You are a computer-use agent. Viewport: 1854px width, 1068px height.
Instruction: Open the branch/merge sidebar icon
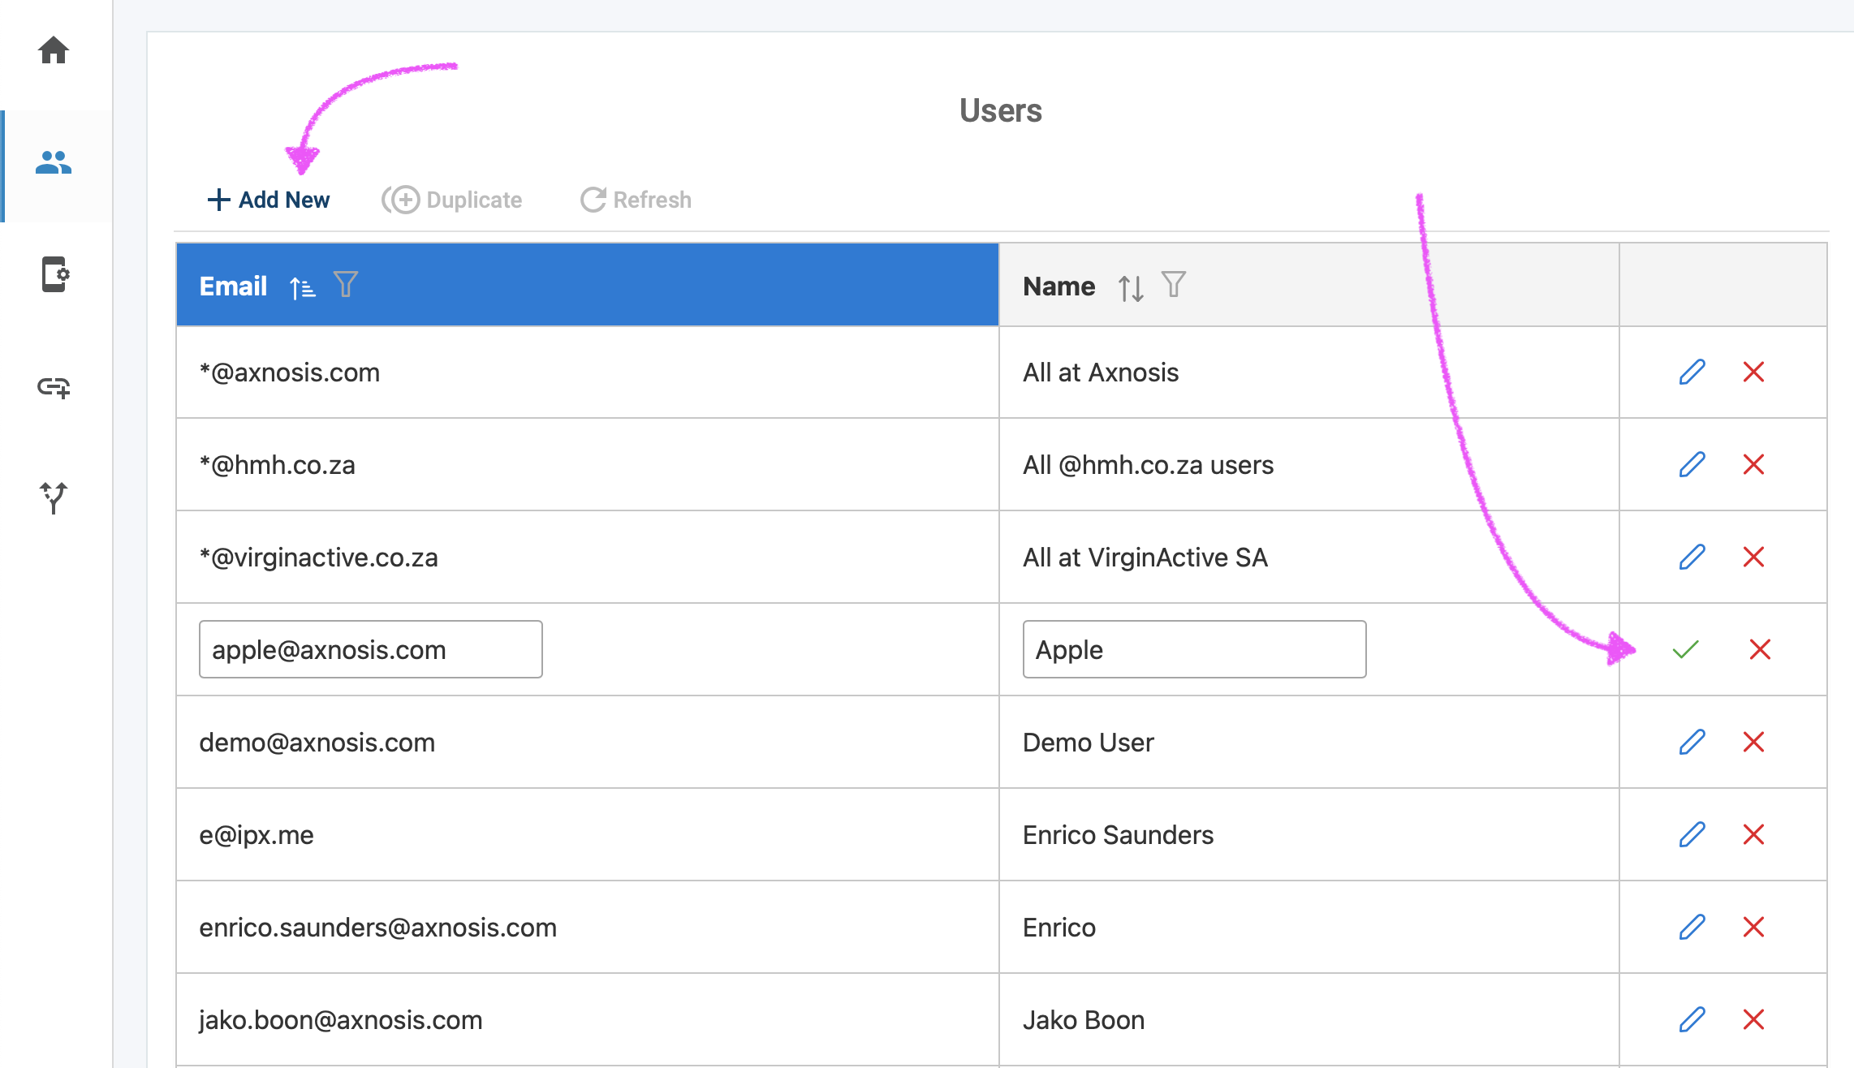[54, 497]
